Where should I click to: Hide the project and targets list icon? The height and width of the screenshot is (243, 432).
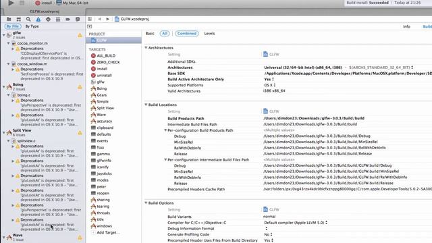click(90, 26)
